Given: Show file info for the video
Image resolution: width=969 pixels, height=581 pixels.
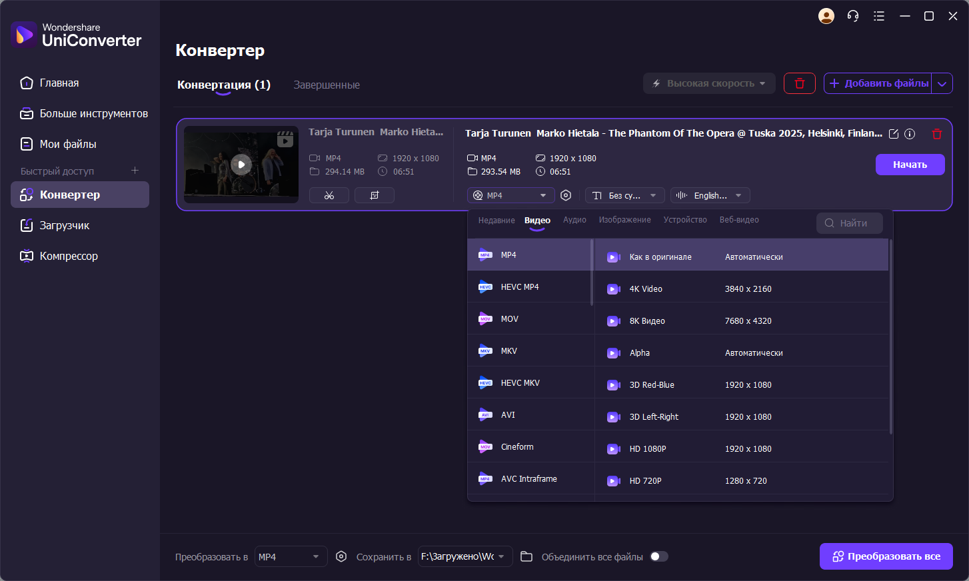Looking at the screenshot, I should [910, 134].
